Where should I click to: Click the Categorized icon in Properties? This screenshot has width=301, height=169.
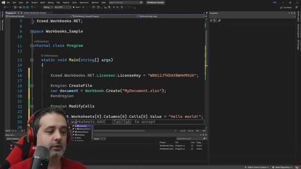click(211, 21)
